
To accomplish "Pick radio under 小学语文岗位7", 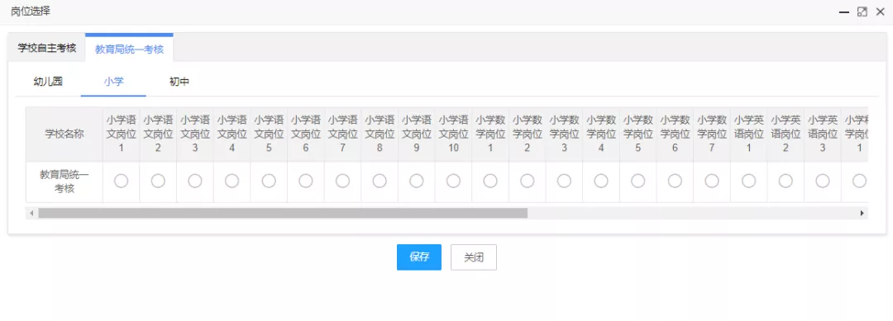I will (x=343, y=181).
